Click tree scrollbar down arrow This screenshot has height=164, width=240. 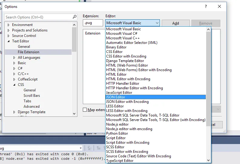point(74,114)
